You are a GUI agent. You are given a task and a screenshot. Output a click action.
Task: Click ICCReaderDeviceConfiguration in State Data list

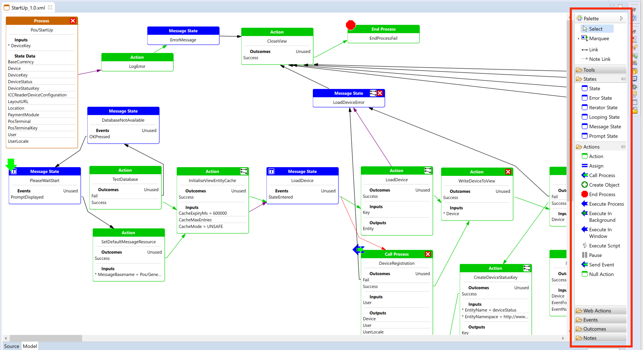point(37,95)
